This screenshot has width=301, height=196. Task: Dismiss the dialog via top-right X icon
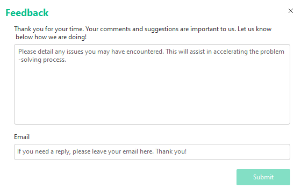[291, 11]
